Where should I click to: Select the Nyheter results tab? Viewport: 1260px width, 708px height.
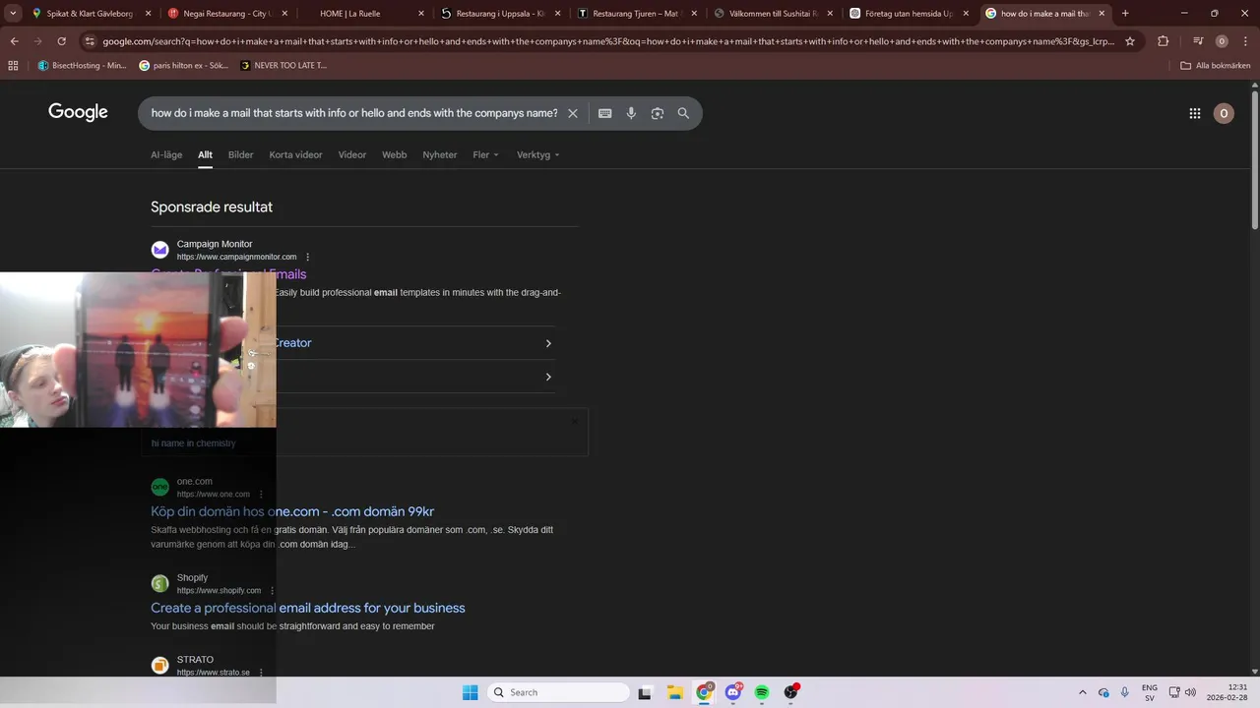pos(440,154)
